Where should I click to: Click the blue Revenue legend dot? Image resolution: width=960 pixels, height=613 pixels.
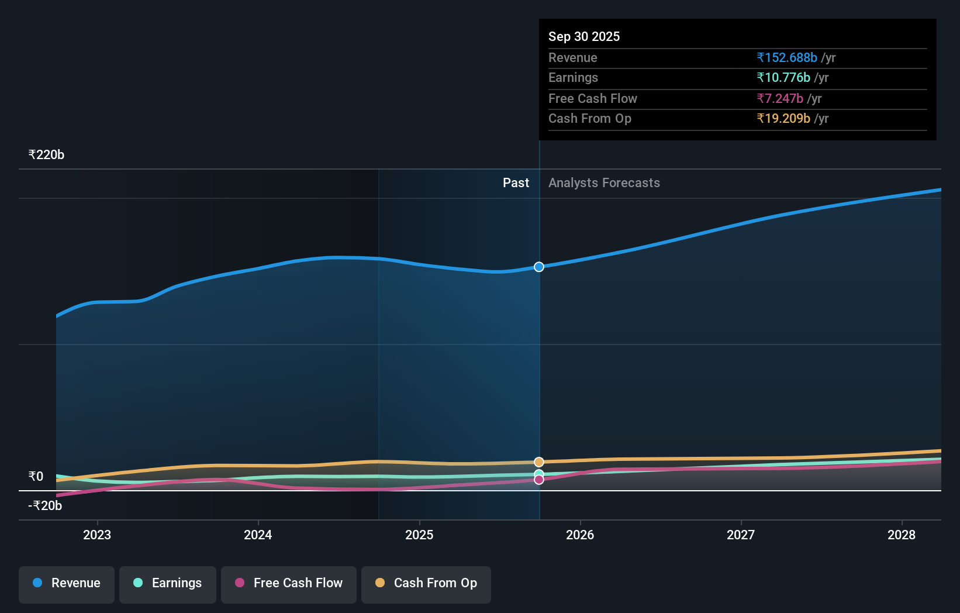pyautogui.click(x=37, y=583)
